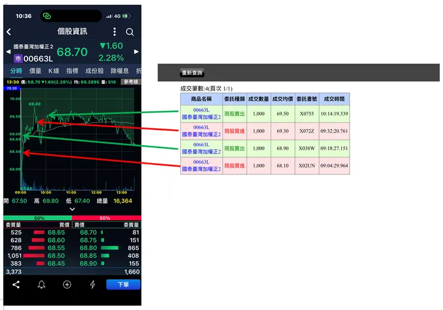Click 現股賣出 cell in X038W row
The image size is (443, 310).
click(x=235, y=148)
